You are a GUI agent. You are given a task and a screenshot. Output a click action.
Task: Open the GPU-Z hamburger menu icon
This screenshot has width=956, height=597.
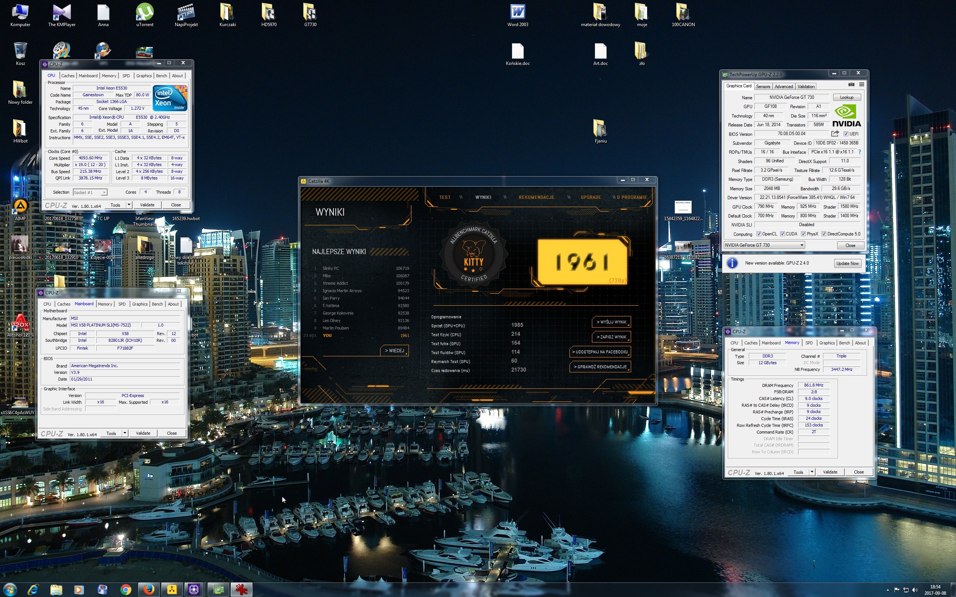click(x=862, y=84)
